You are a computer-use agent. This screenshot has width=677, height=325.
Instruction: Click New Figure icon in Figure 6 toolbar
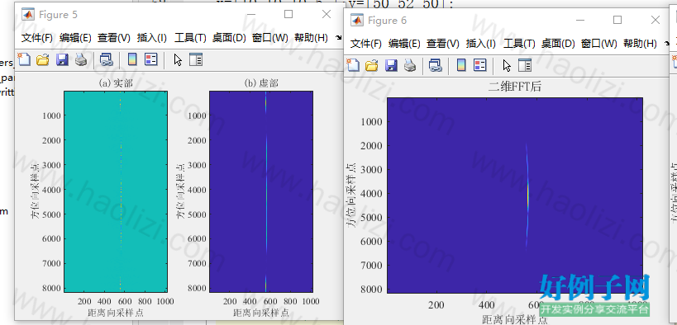pos(353,65)
